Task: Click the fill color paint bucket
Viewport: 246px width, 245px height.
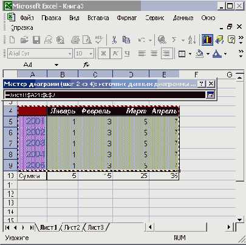Action: [x=199, y=54]
